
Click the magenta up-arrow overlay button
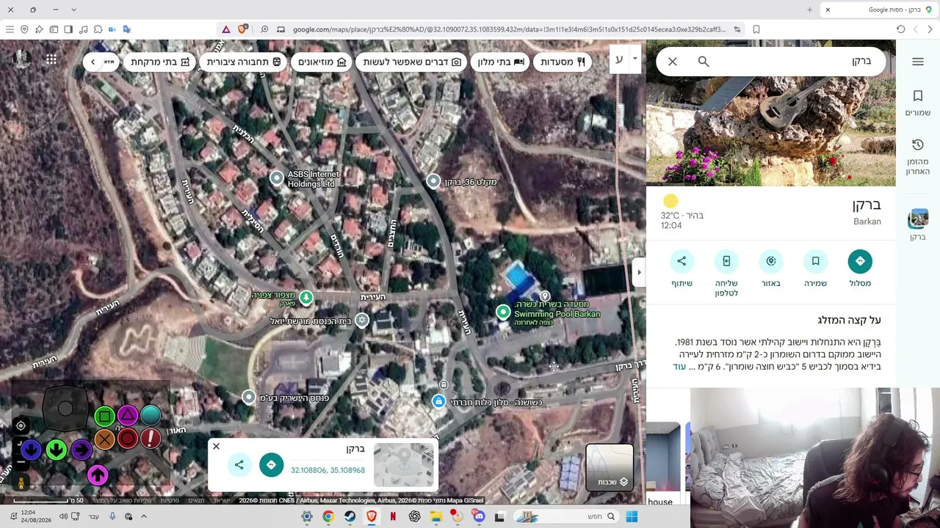98,476
